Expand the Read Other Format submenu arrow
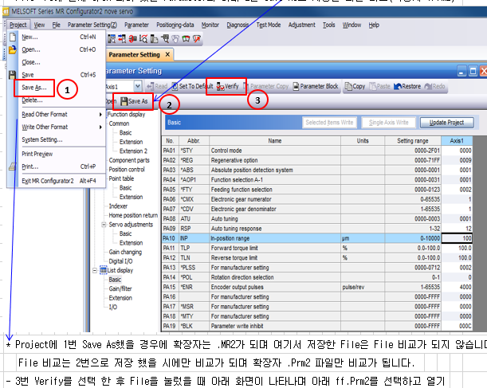The image size is (487, 388). pos(100,114)
